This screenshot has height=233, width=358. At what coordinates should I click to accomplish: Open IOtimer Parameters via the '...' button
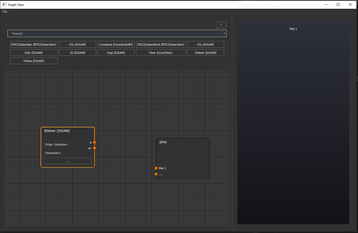(x=68, y=161)
